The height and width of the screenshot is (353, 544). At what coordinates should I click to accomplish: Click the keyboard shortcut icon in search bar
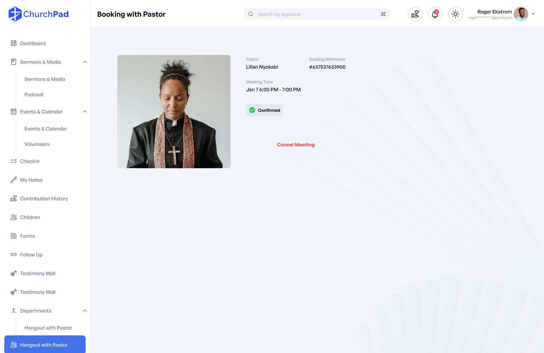(x=383, y=14)
